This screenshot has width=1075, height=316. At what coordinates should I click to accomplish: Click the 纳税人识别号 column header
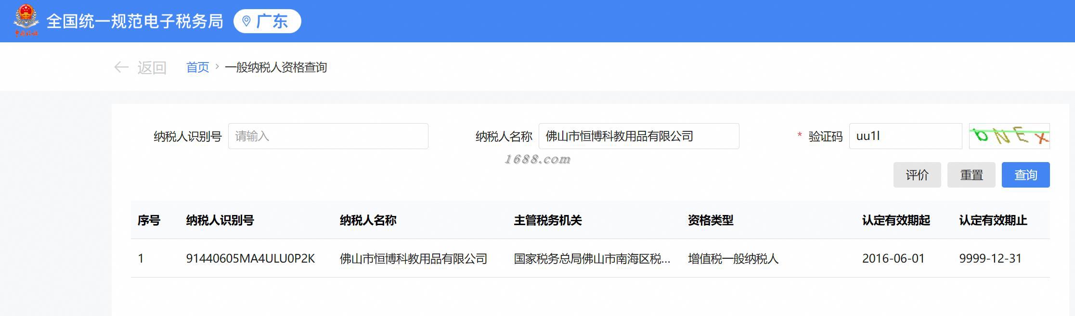tap(220, 220)
